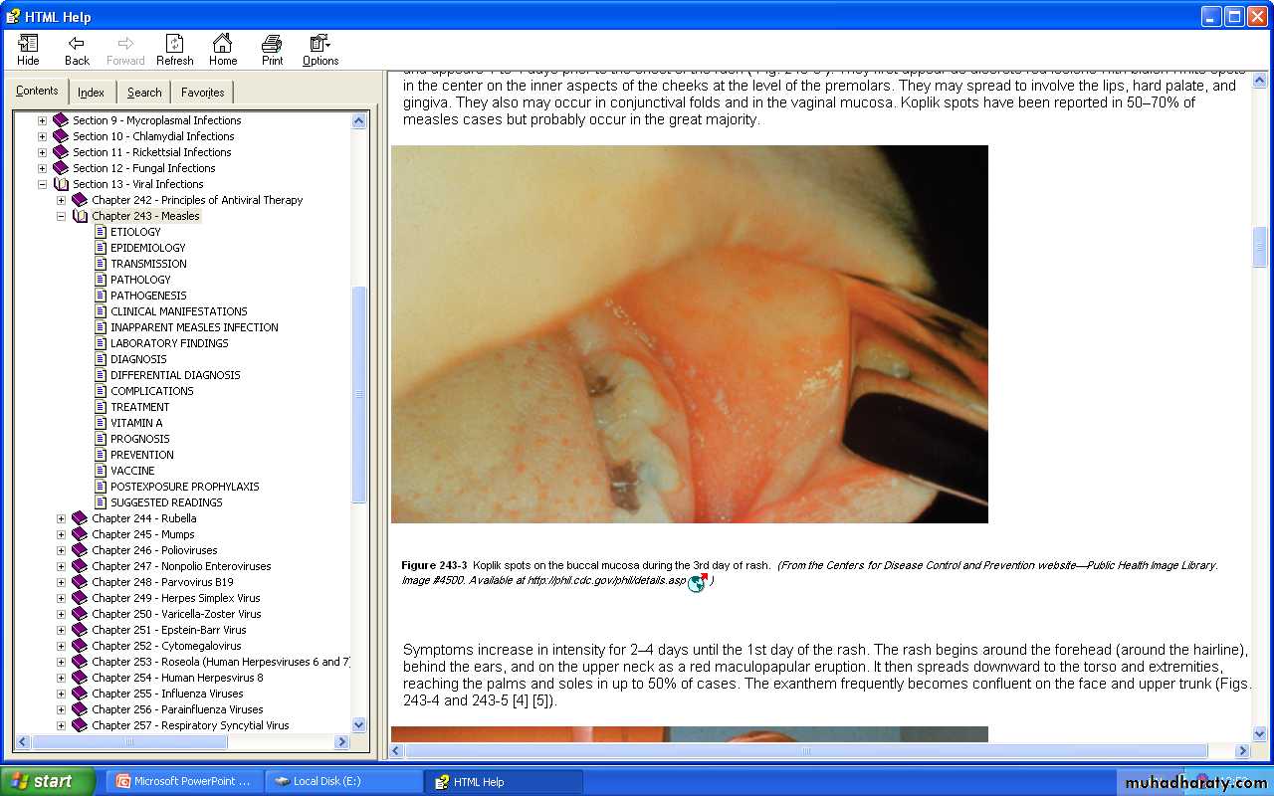Open the CLINICAL MANIFESTATIONS topic
The height and width of the screenshot is (796, 1274).
tap(178, 311)
